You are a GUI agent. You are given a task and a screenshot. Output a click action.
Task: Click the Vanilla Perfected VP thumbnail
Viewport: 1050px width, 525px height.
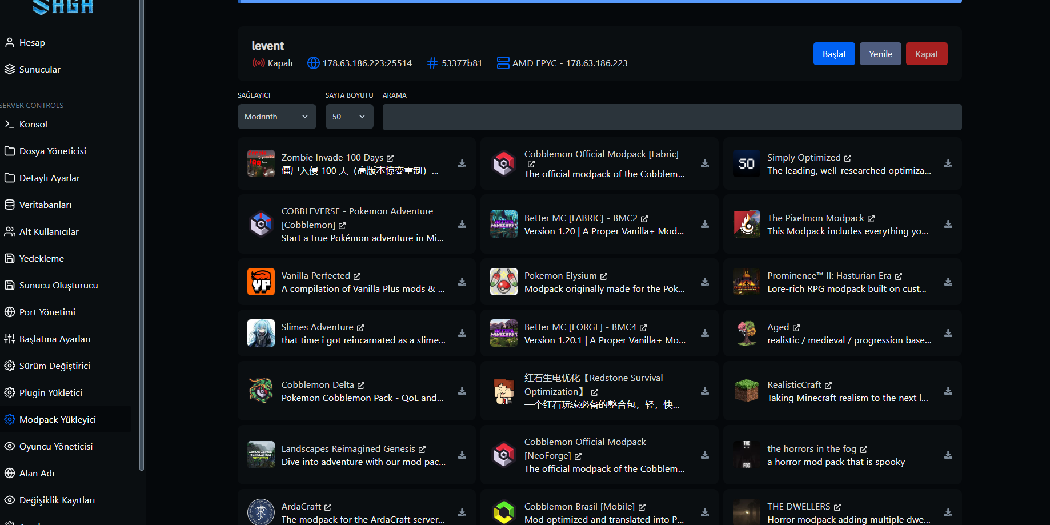coord(261,282)
